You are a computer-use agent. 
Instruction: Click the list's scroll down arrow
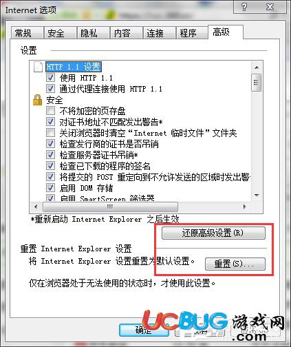point(257,196)
